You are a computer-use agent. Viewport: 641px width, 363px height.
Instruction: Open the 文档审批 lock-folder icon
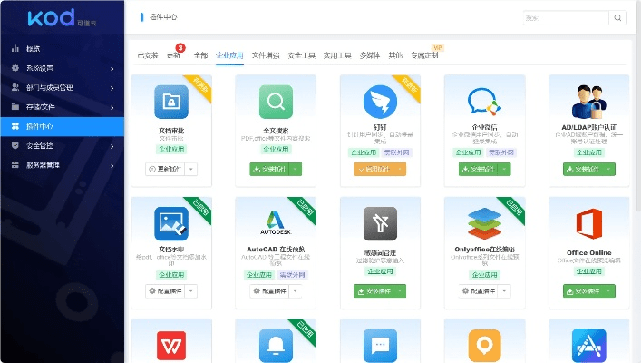[171, 102]
